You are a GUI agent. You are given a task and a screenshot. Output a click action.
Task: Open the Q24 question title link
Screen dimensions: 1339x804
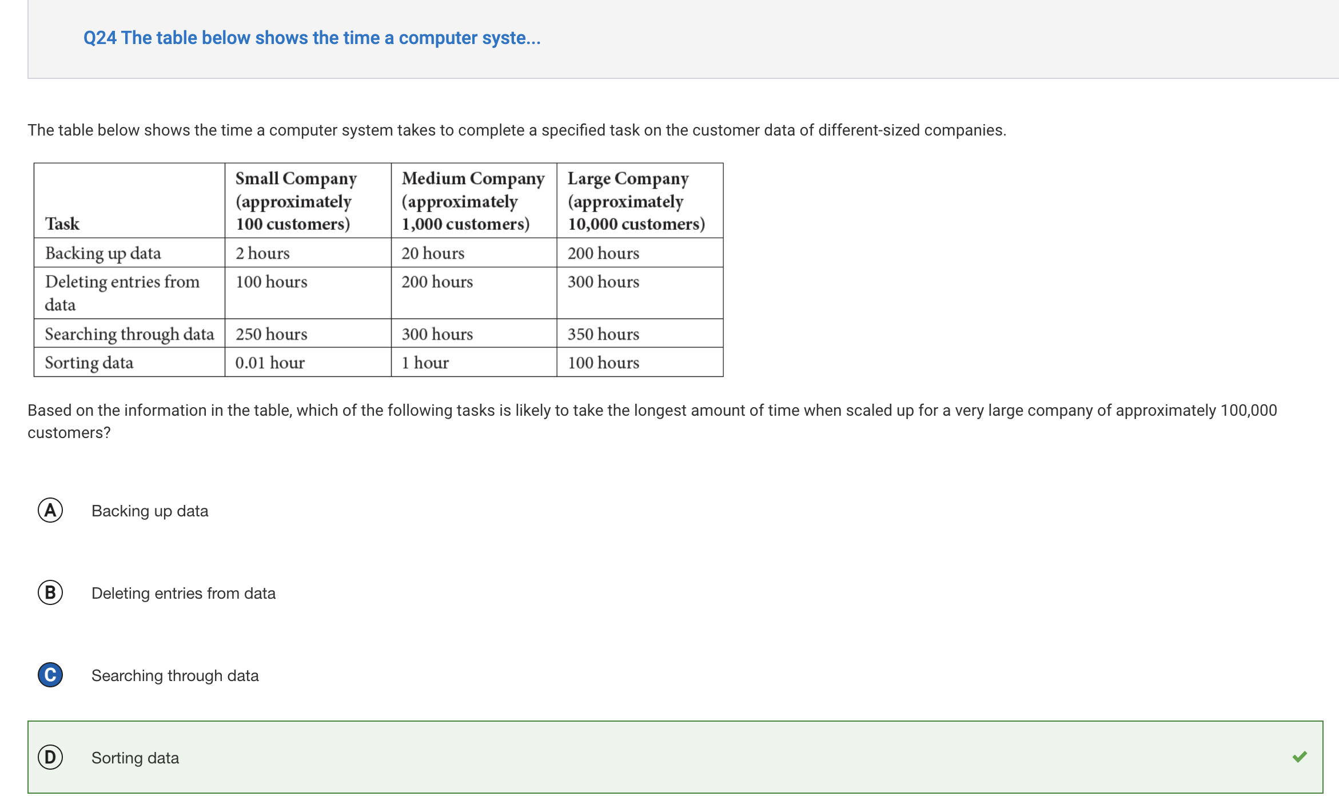(x=312, y=38)
